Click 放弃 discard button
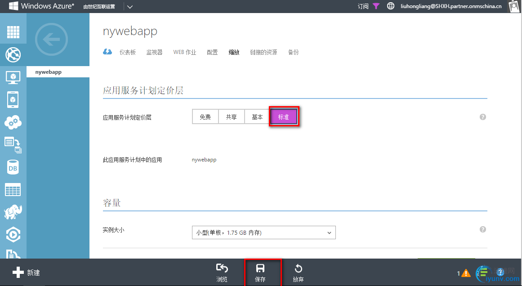The height and width of the screenshot is (286, 522). point(298,273)
